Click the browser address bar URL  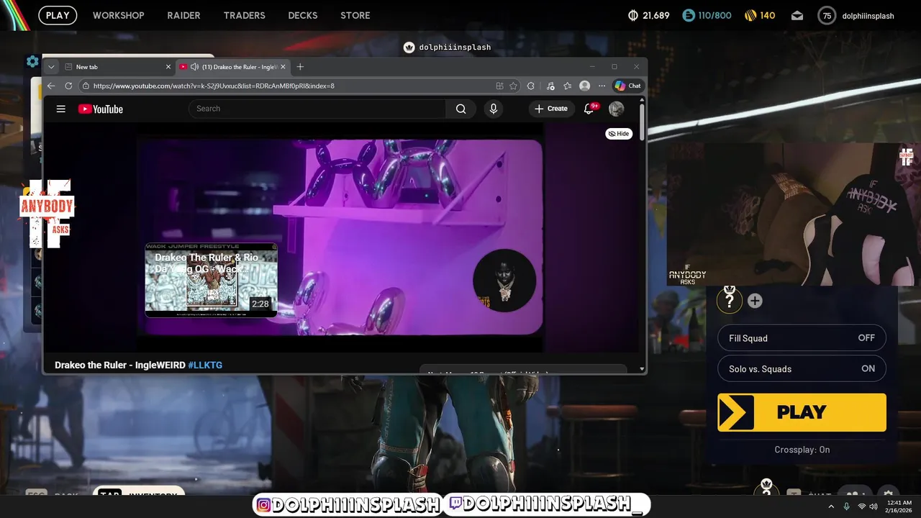click(214, 86)
